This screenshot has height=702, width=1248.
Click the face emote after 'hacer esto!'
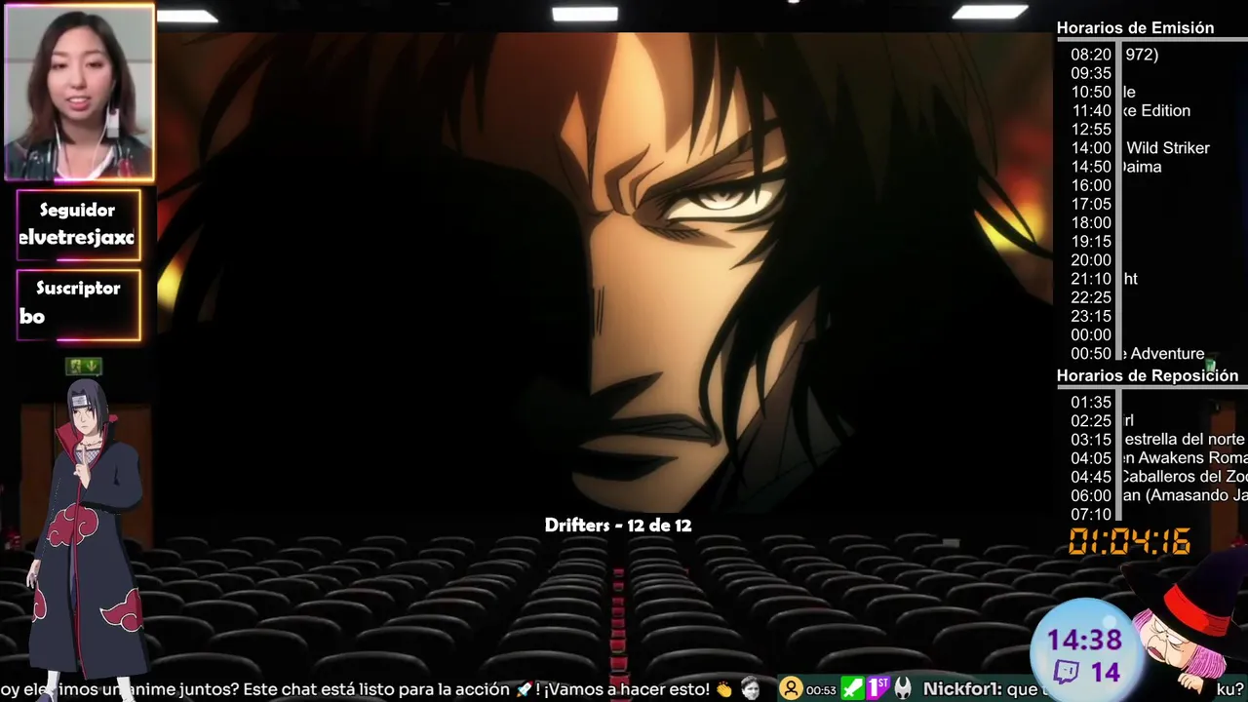tap(750, 688)
